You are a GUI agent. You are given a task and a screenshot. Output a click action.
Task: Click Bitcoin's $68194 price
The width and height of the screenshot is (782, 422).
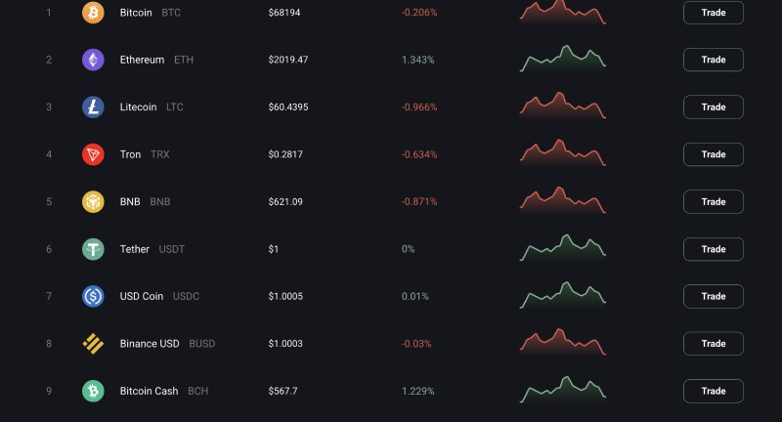pos(284,13)
